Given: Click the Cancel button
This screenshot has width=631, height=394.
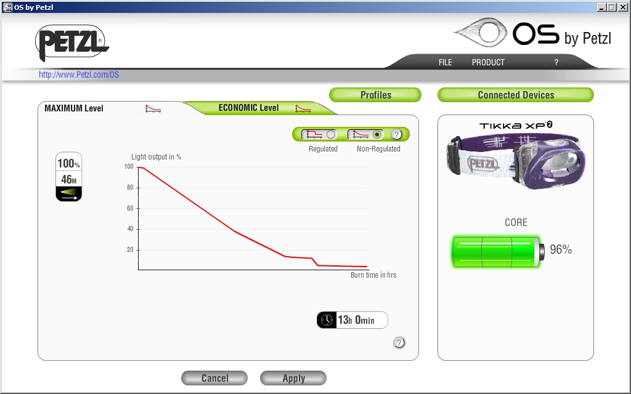Looking at the screenshot, I should click(214, 378).
